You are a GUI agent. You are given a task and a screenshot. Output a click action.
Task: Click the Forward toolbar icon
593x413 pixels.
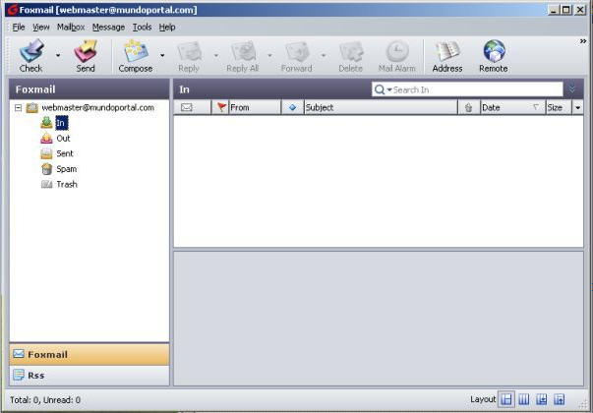297,51
